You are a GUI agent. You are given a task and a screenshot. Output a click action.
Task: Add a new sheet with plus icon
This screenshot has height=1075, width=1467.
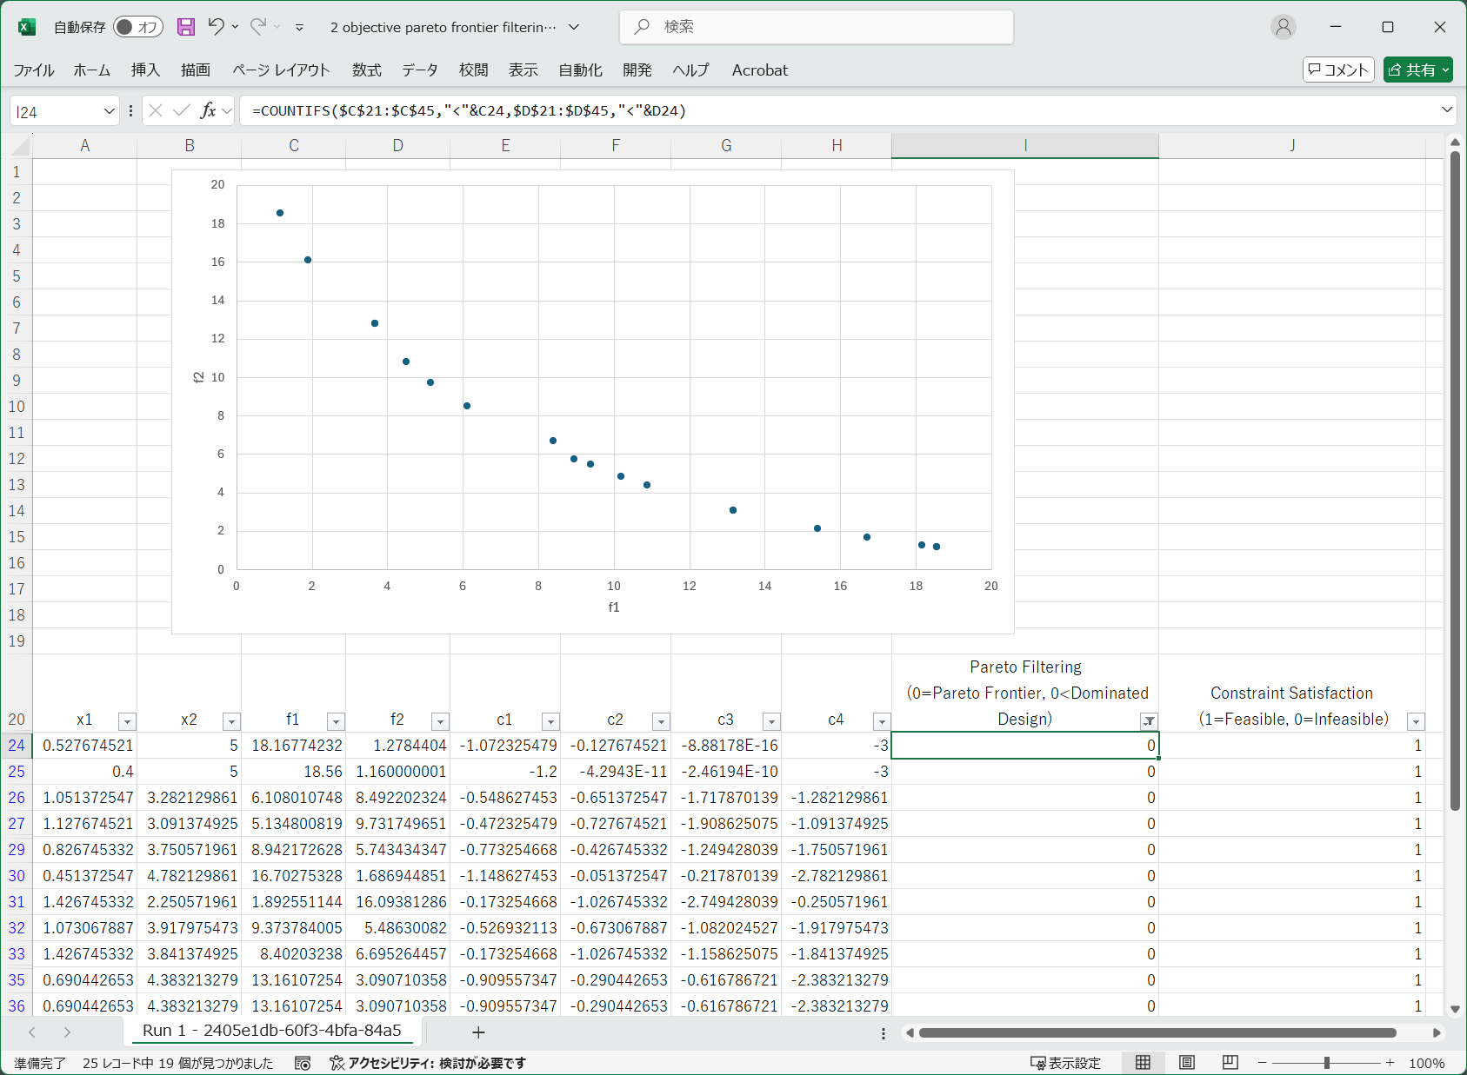click(478, 1032)
